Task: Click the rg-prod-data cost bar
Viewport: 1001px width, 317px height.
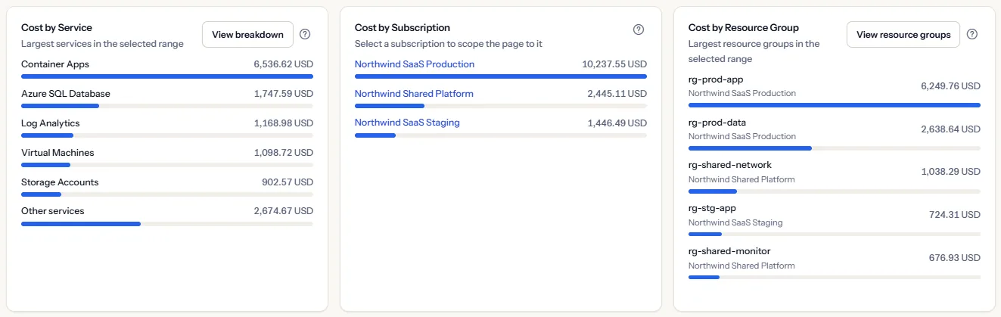Action: pyautogui.click(x=835, y=148)
